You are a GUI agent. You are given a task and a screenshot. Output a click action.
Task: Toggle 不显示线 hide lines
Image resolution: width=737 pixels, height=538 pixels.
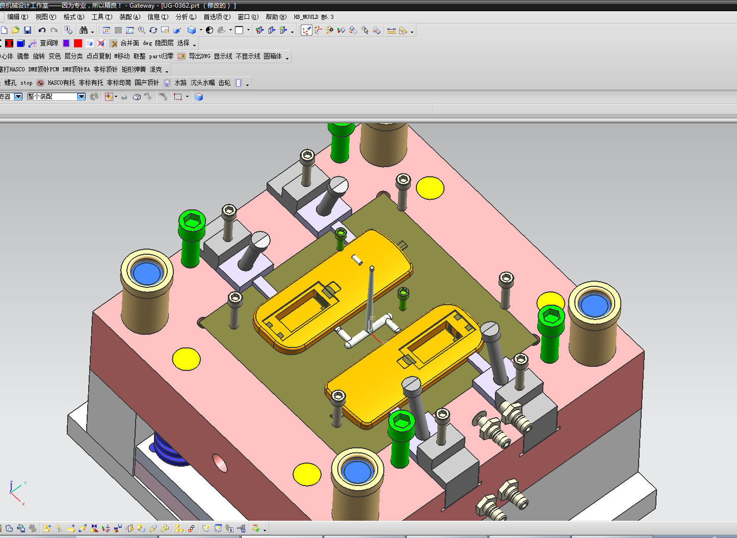(x=248, y=56)
